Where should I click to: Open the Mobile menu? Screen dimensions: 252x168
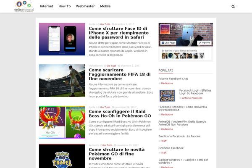pos(105,6)
